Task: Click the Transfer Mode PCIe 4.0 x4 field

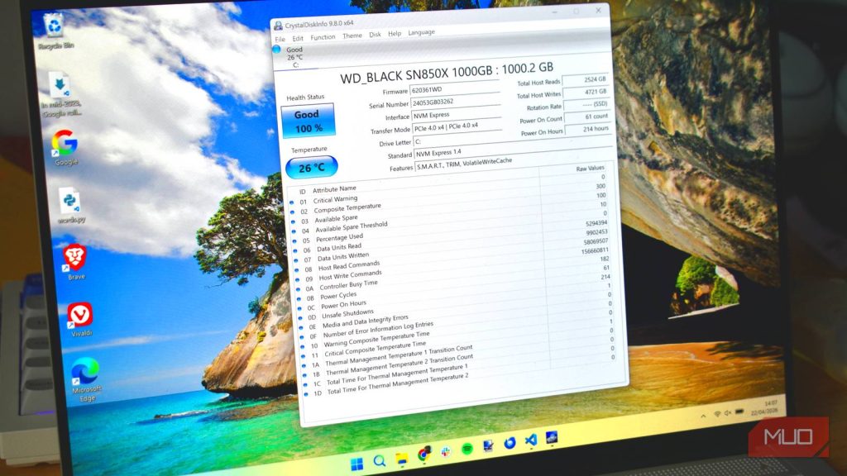Action: [457, 126]
